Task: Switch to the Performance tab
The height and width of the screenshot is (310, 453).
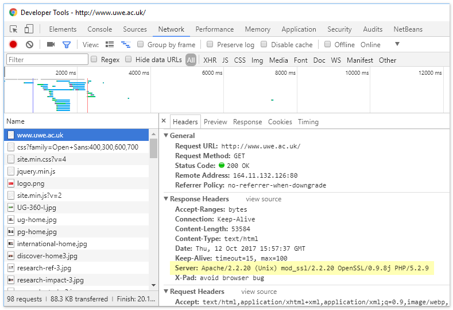Action: 215,29
